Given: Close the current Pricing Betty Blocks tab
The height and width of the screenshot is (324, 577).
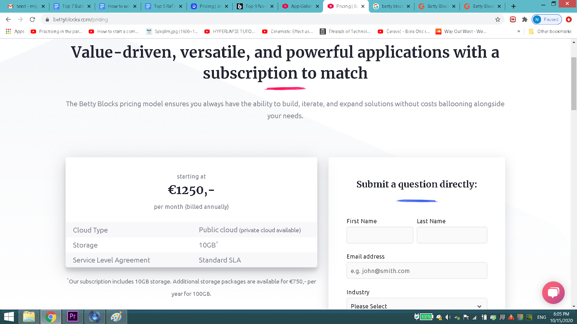Looking at the screenshot, I should [x=363, y=6].
